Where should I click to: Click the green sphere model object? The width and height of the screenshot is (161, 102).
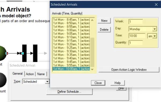3,53
